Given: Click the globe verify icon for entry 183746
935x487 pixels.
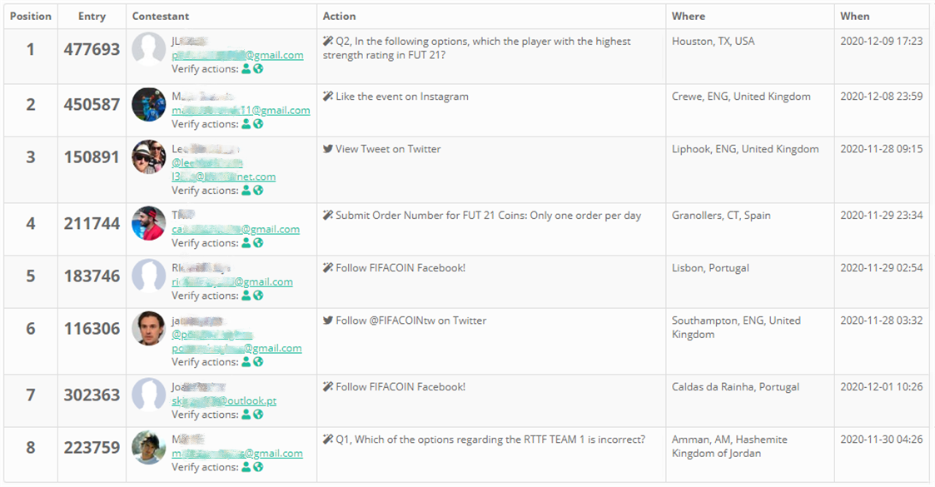Looking at the screenshot, I should tap(258, 296).
